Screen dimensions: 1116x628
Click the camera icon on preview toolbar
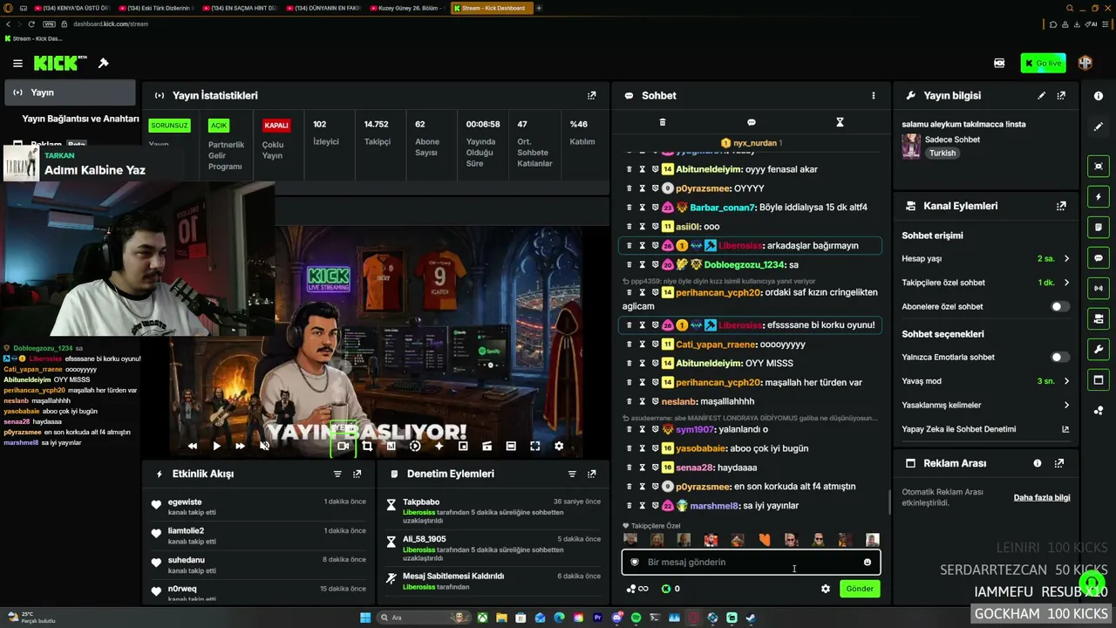pyautogui.click(x=343, y=446)
